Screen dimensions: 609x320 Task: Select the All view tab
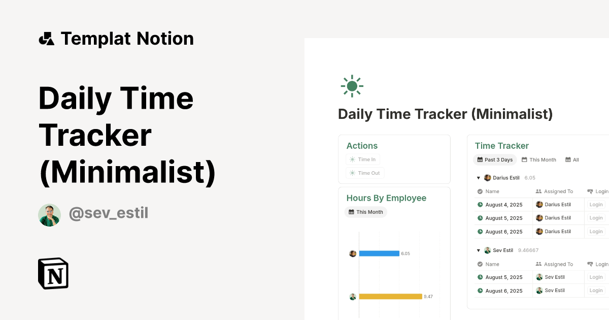572,159
